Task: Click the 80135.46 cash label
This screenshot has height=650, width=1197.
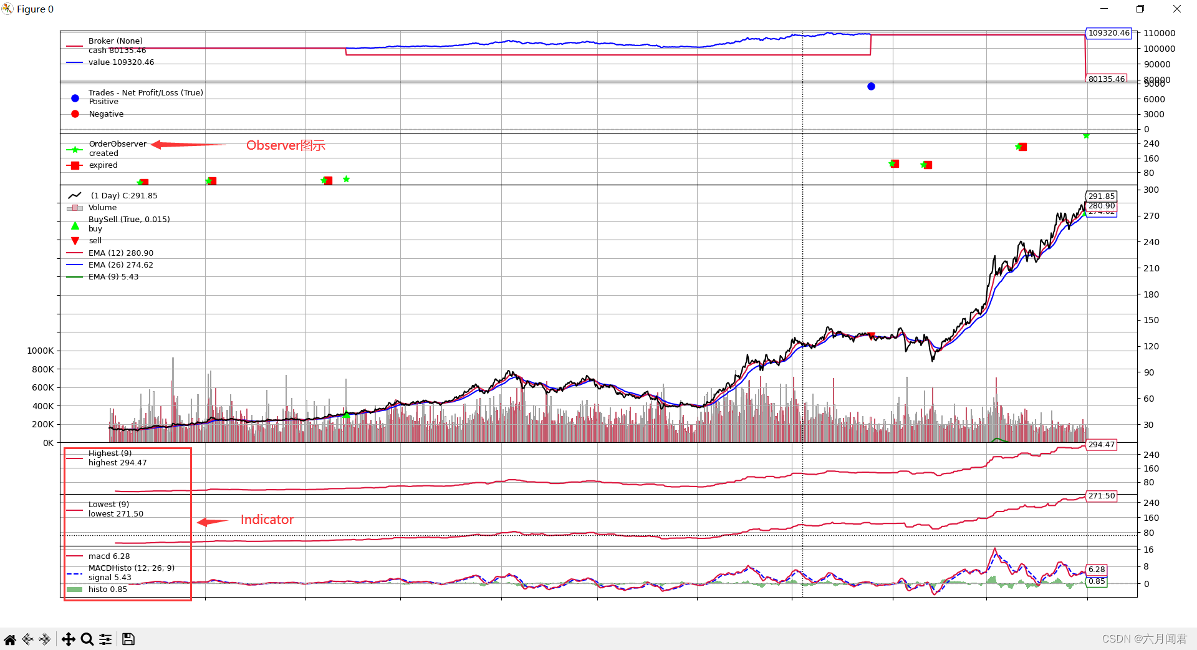Action: point(1107,79)
